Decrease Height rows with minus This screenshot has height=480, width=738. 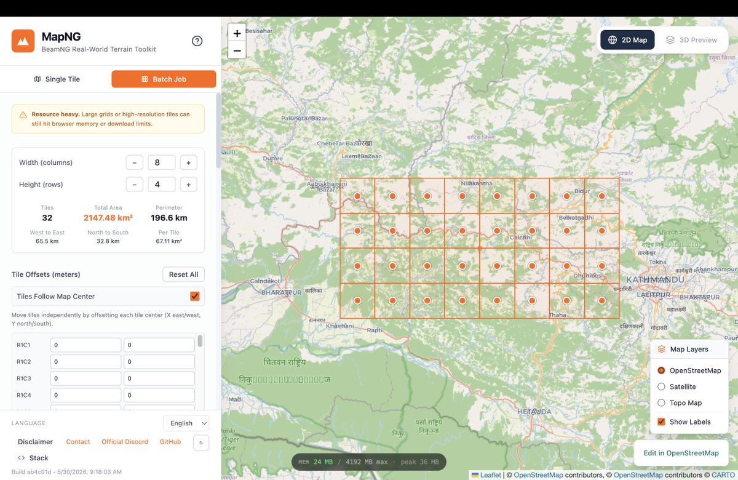(135, 184)
